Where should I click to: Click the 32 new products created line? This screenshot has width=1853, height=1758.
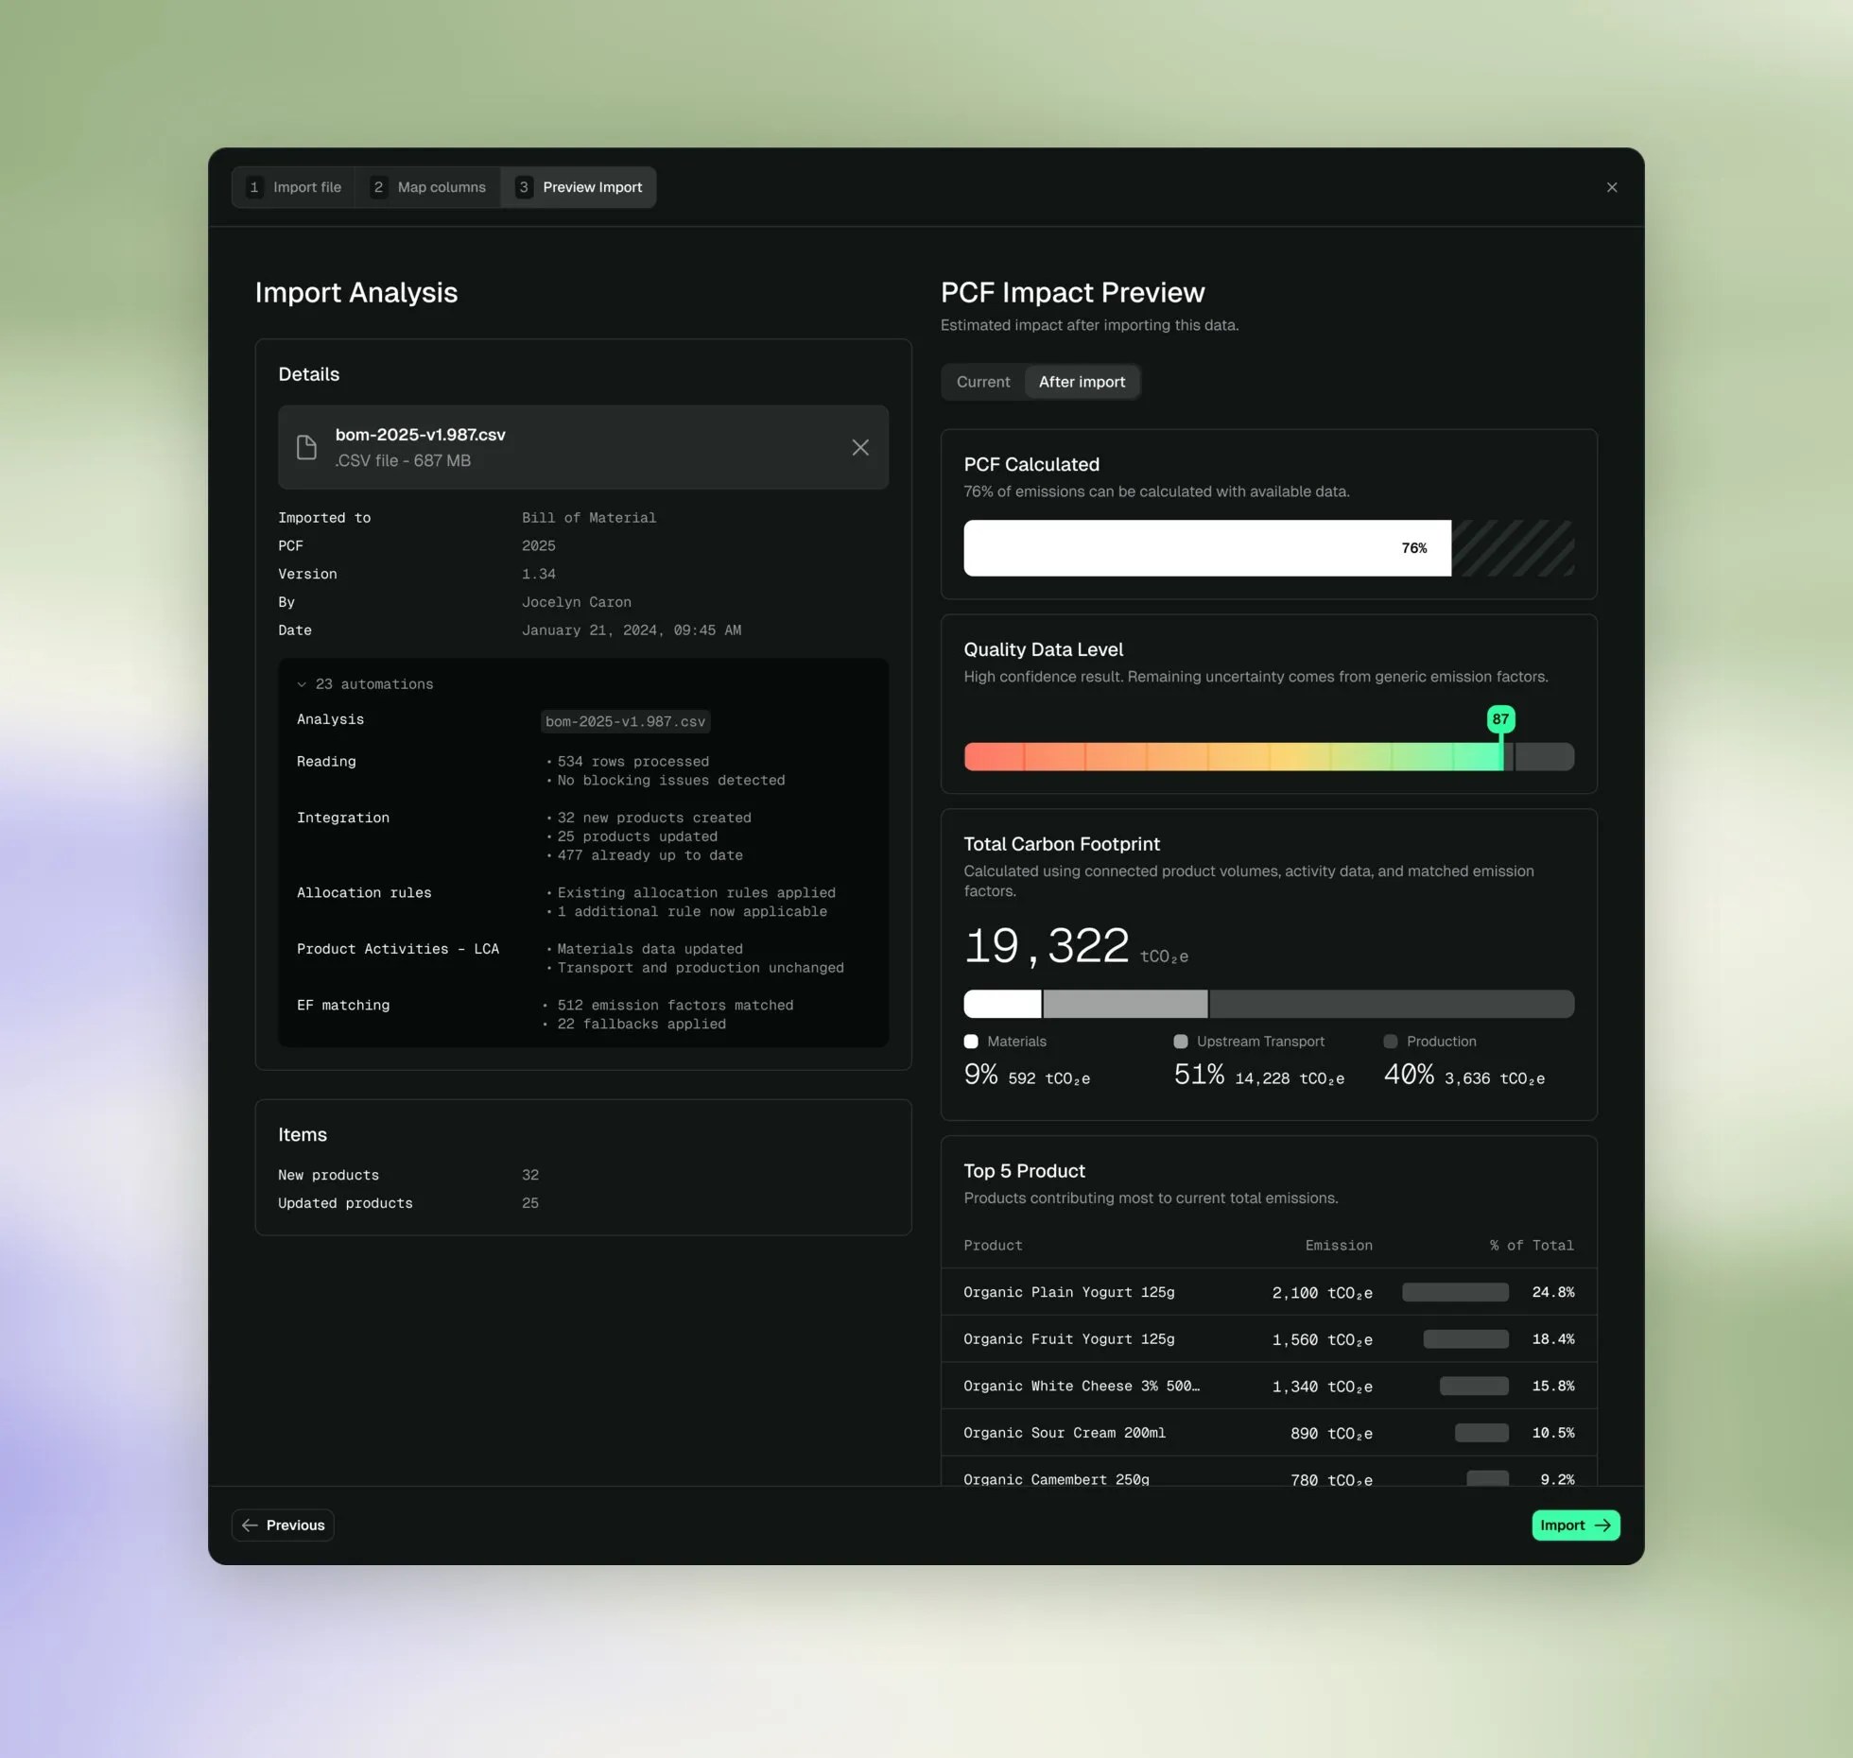(654, 818)
